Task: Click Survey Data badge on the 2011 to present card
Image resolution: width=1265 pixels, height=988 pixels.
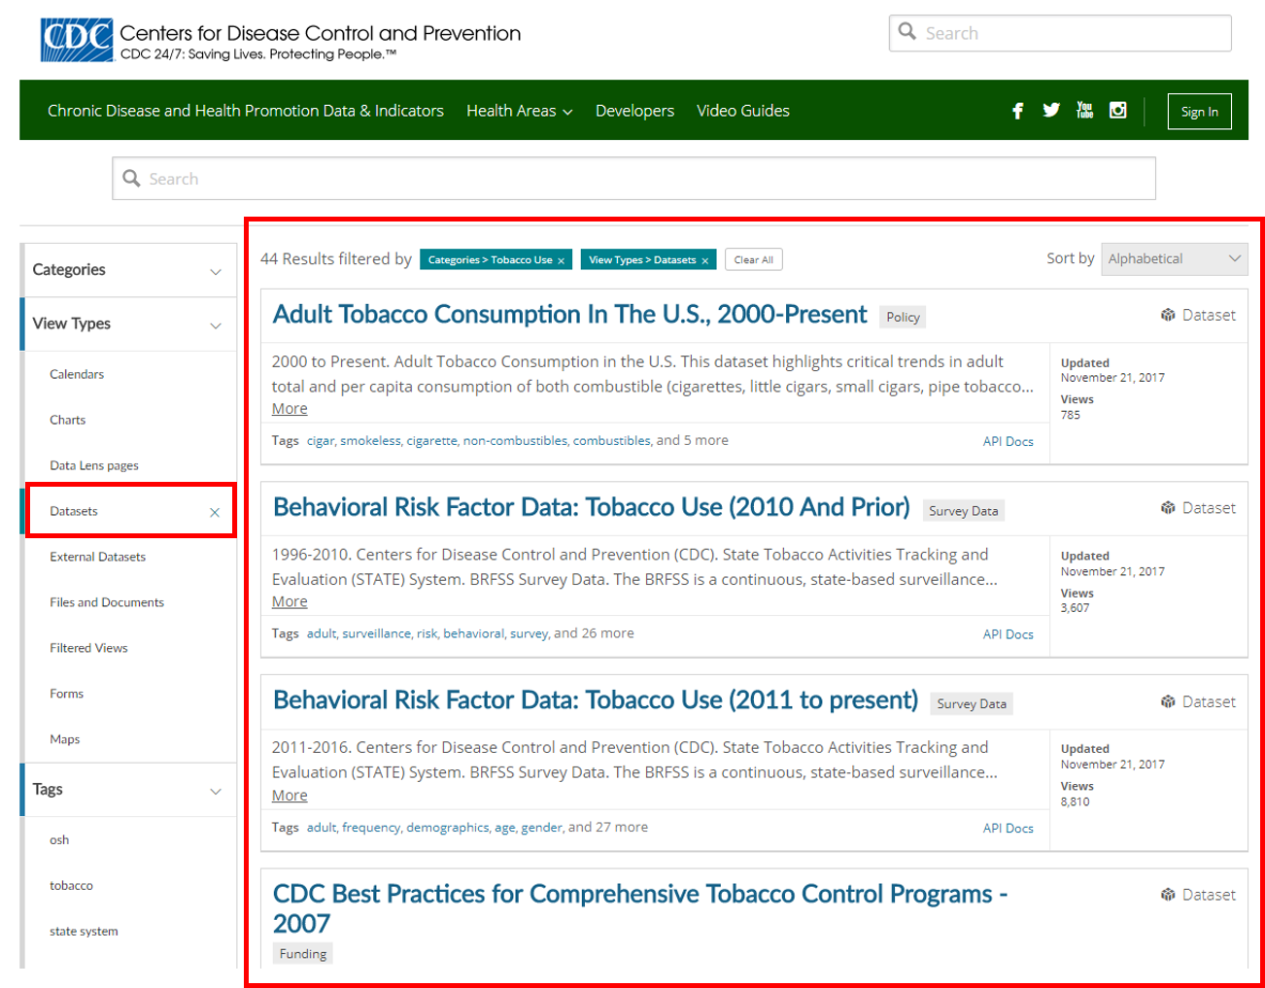Action: [x=972, y=704]
